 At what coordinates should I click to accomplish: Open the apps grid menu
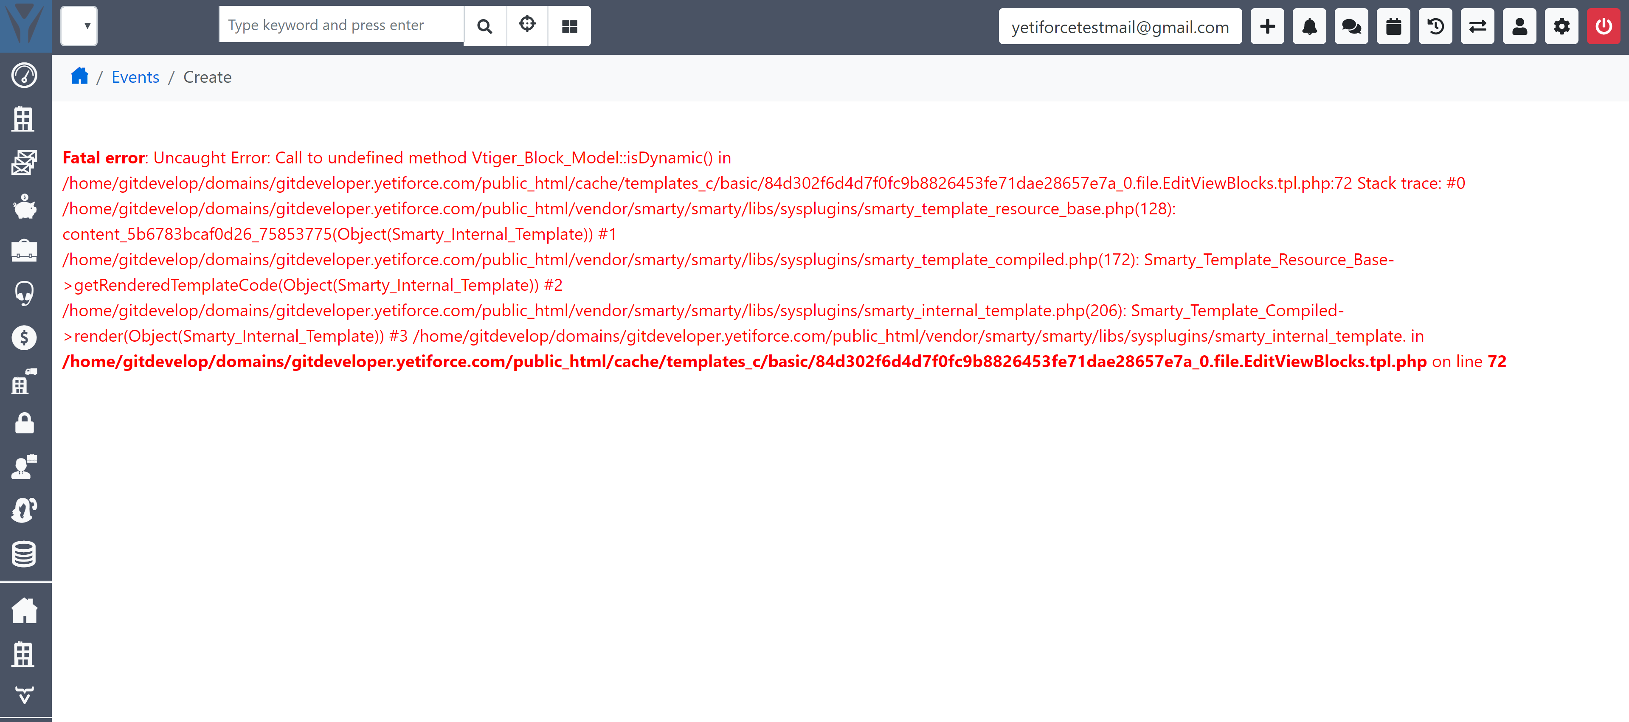568,26
